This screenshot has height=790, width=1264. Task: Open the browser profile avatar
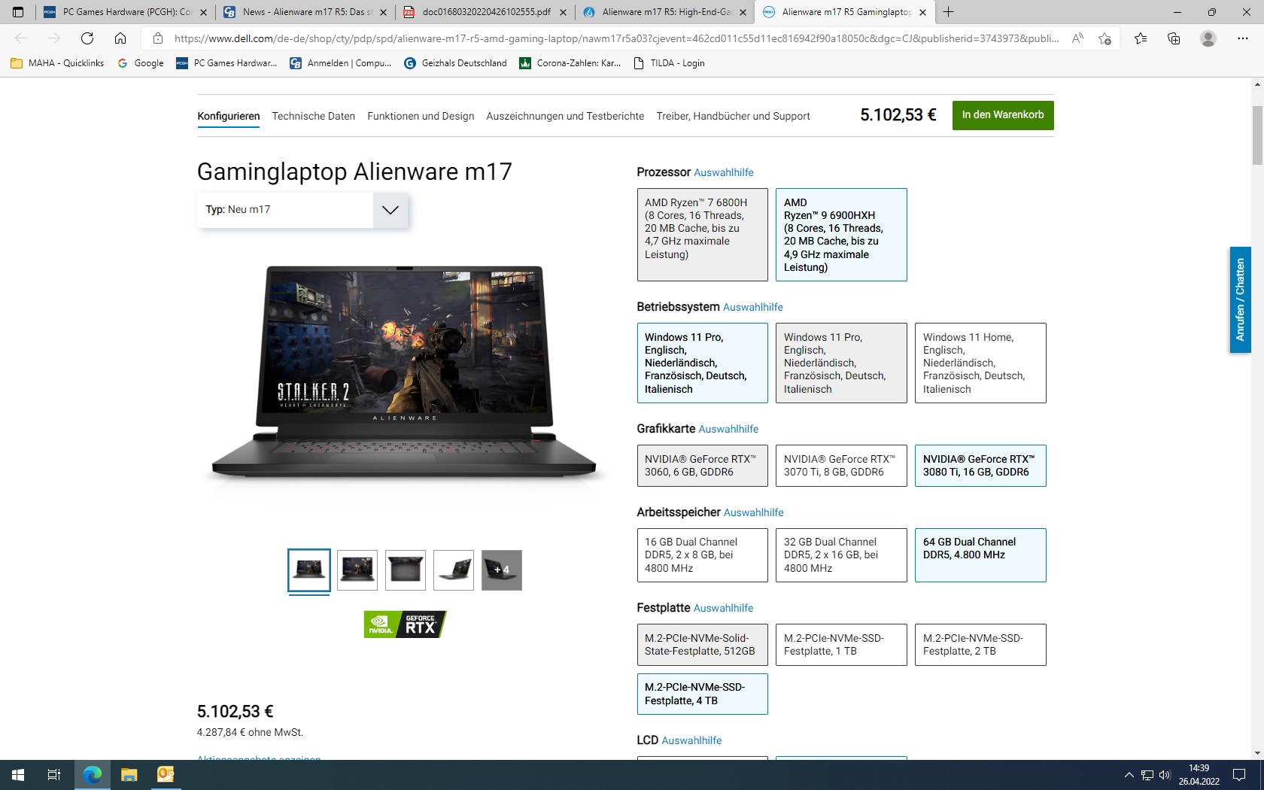(1208, 38)
